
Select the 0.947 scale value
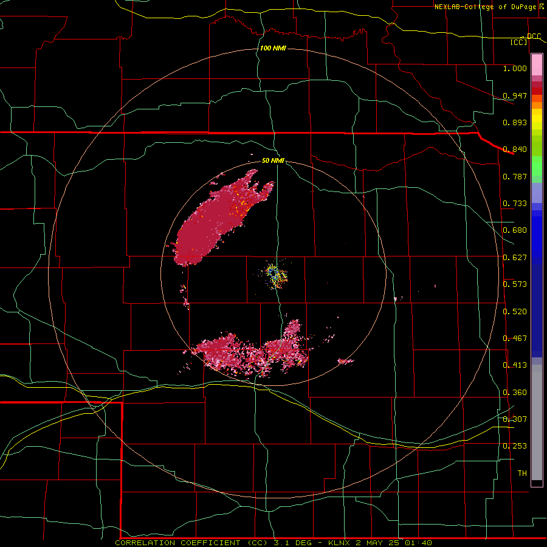(x=515, y=95)
